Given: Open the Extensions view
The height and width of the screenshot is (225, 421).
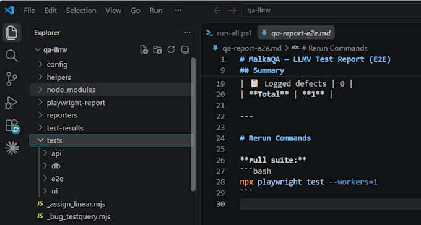Looking at the screenshot, I should tap(12, 126).
